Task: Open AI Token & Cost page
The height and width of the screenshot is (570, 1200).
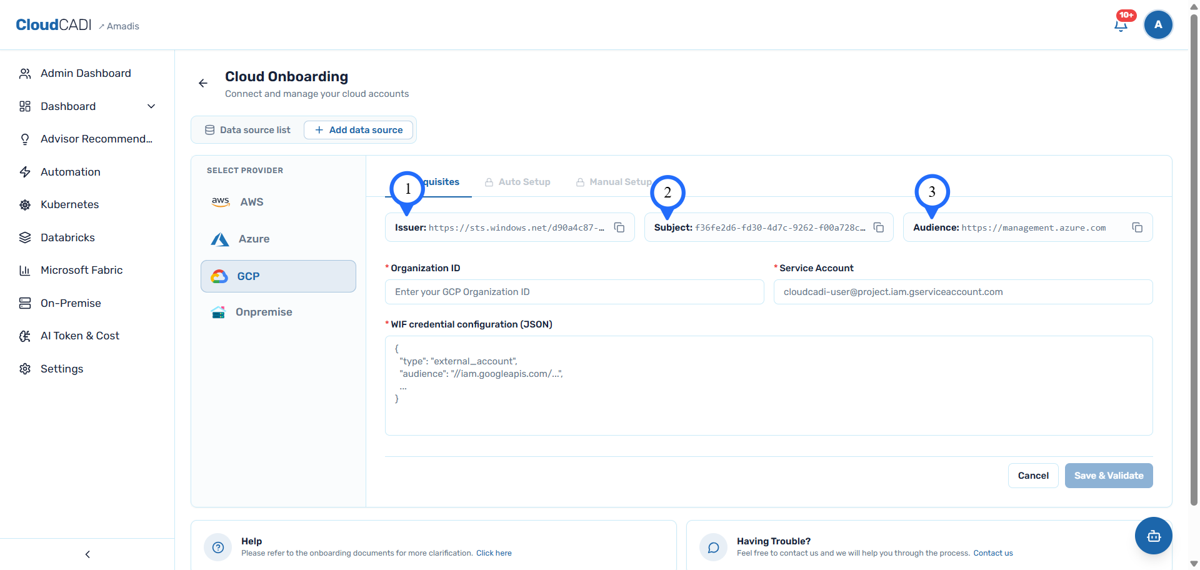Action: pyautogui.click(x=80, y=336)
